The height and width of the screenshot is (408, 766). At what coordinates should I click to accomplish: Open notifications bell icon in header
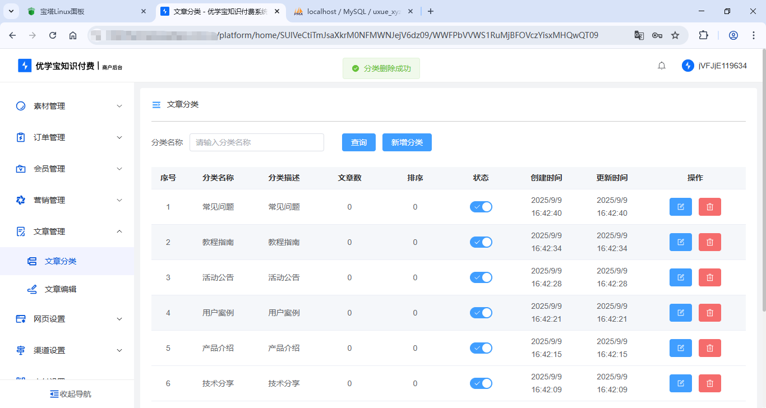pyautogui.click(x=662, y=66)
